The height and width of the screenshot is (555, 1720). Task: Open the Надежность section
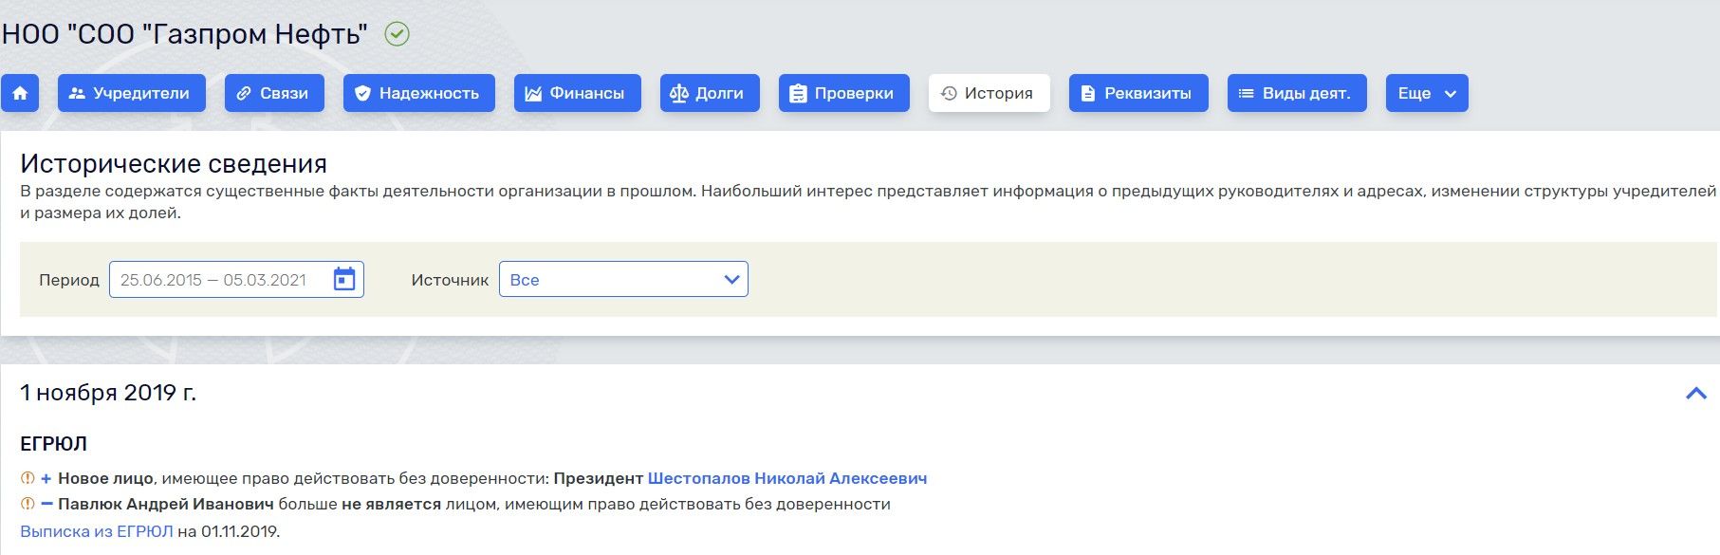click(x=419, y=93)
